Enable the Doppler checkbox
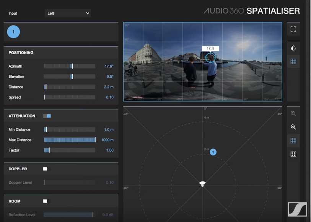The image size is (311, 222). click(45, 169)
